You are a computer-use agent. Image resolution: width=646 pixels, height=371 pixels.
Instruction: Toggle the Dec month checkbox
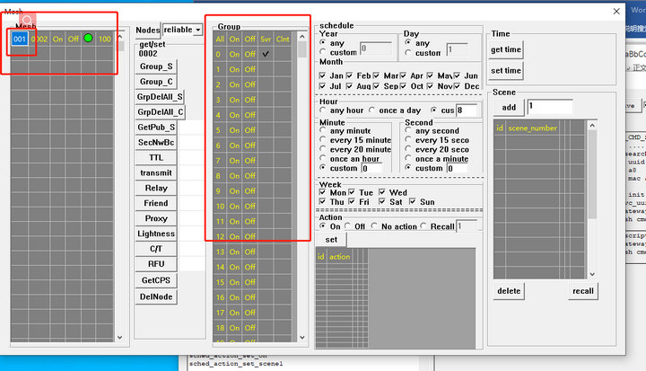(x=458, y=86)
